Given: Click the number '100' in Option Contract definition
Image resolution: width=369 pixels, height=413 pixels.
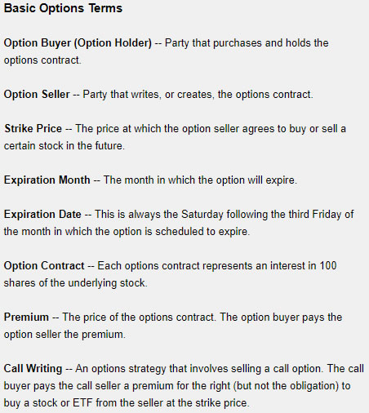Looking at the screenshot, I should click(328, 266).
